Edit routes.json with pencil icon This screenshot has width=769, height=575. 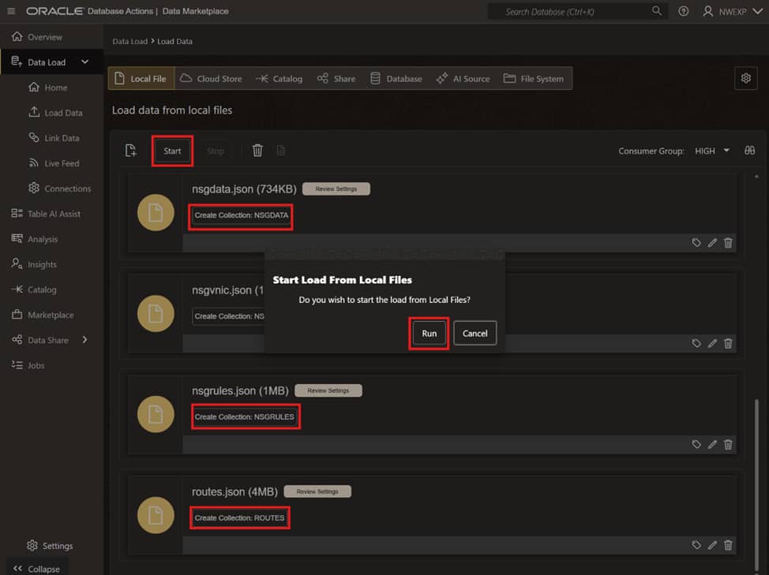point(712,545)
